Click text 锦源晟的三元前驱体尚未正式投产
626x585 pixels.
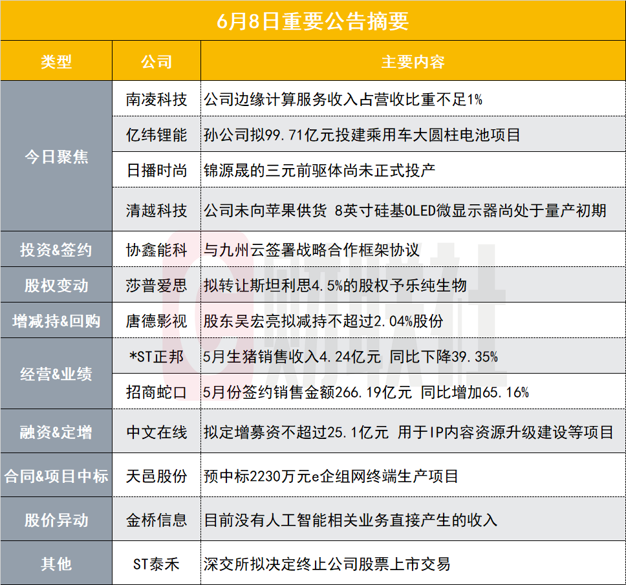point(319,170)
